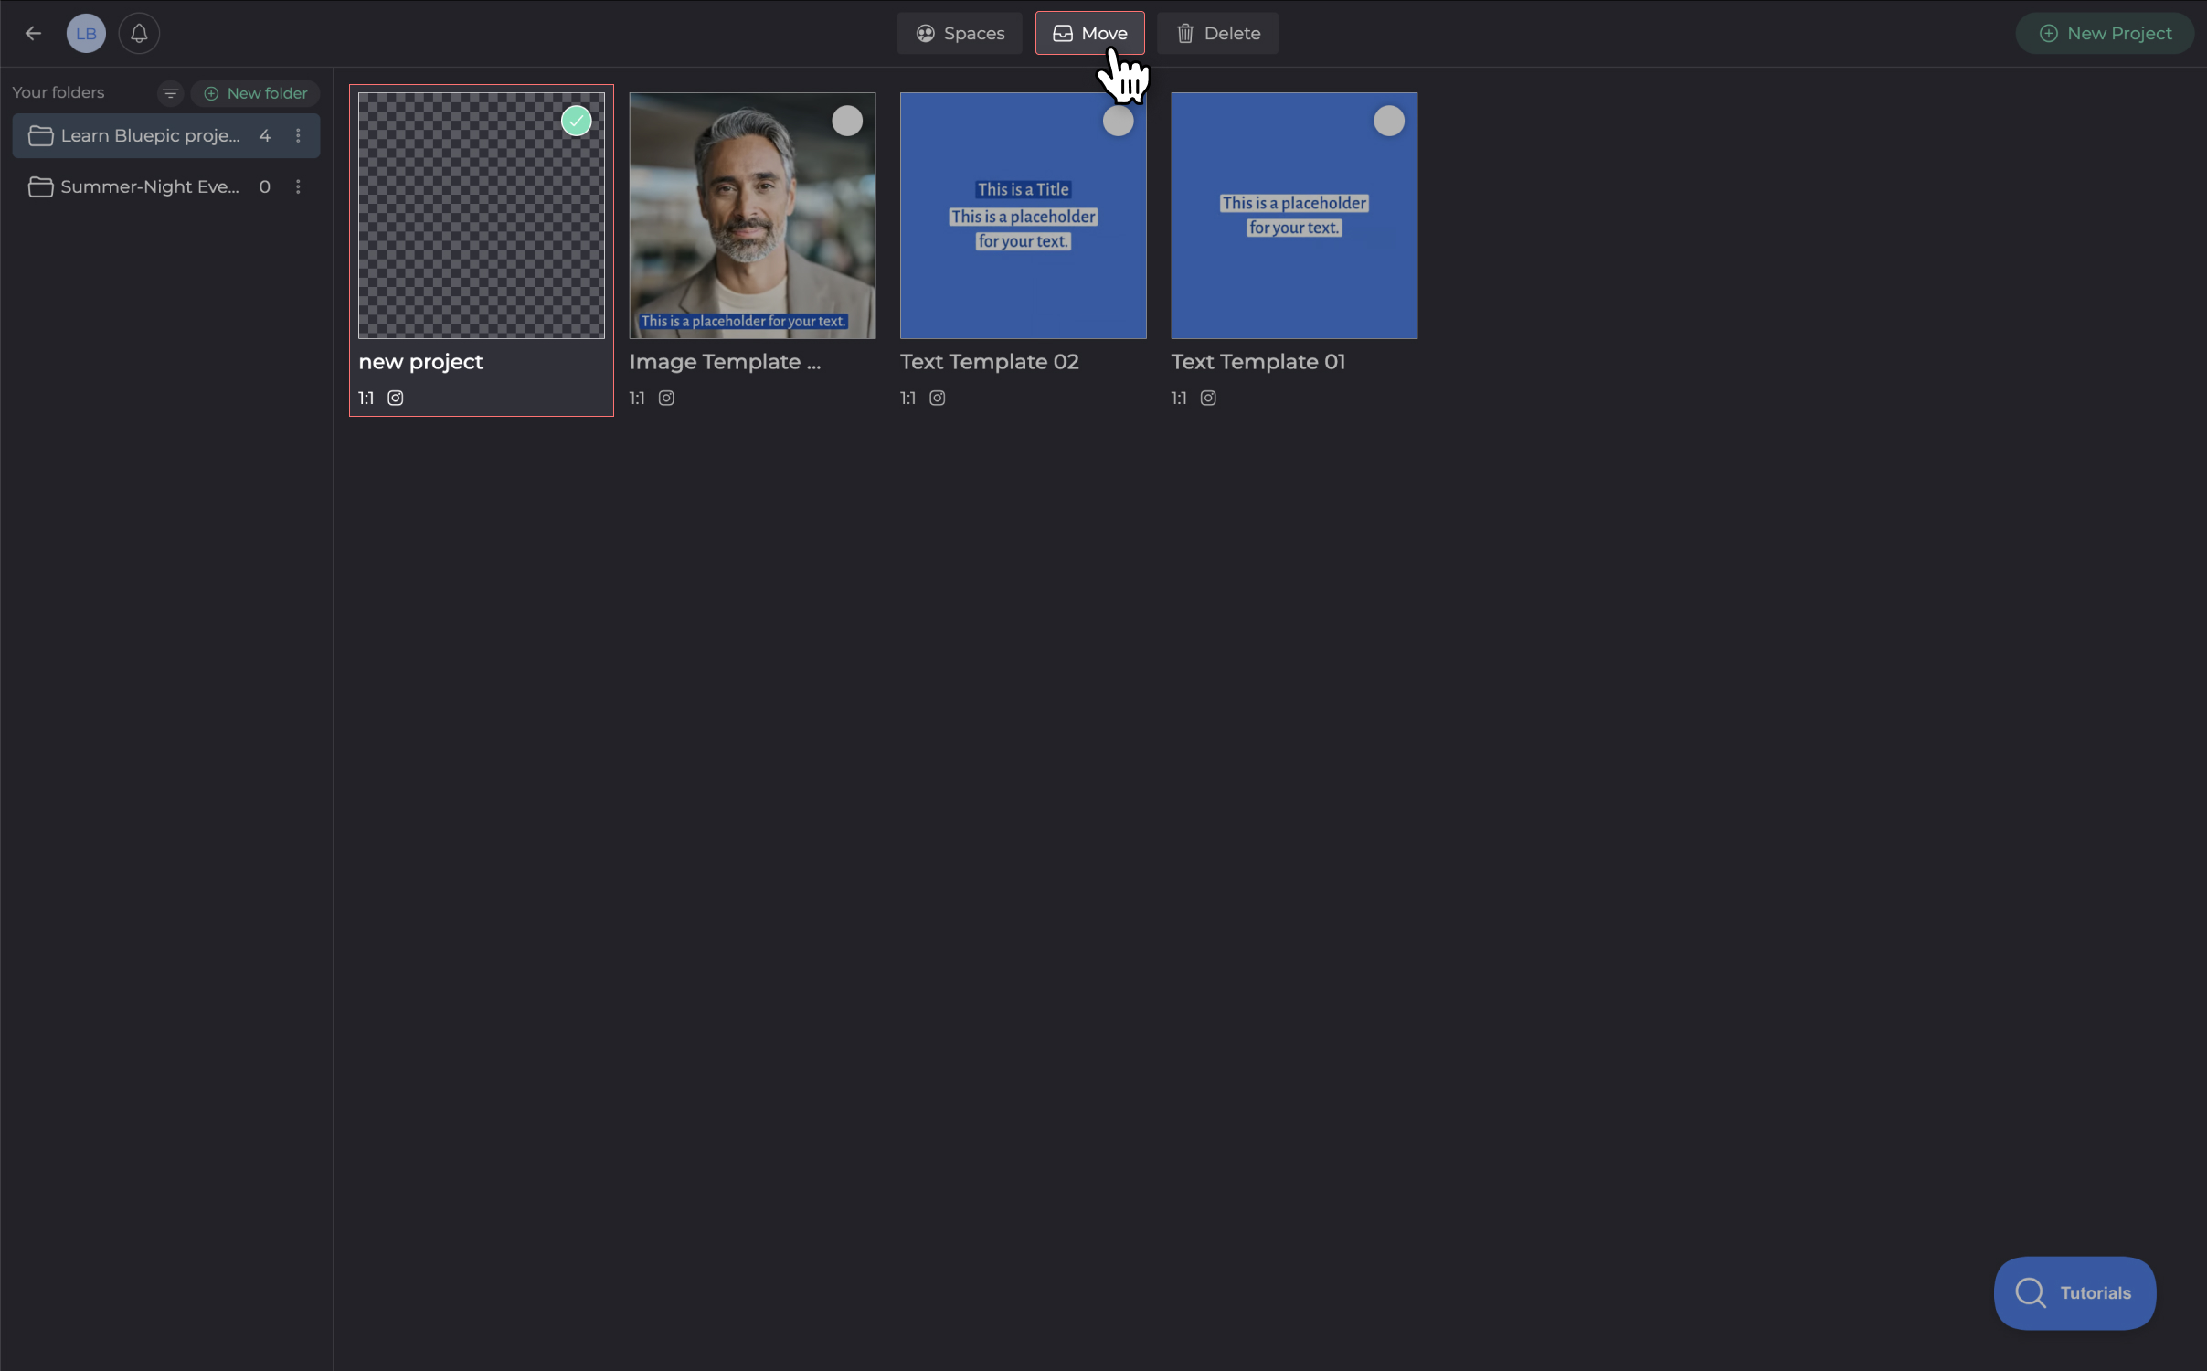The width and height of the screenshot is (2207, 1371).
Task: Select the Text Template 01 checkbox
Action: pyautogui.click(x=1389, y=121)
